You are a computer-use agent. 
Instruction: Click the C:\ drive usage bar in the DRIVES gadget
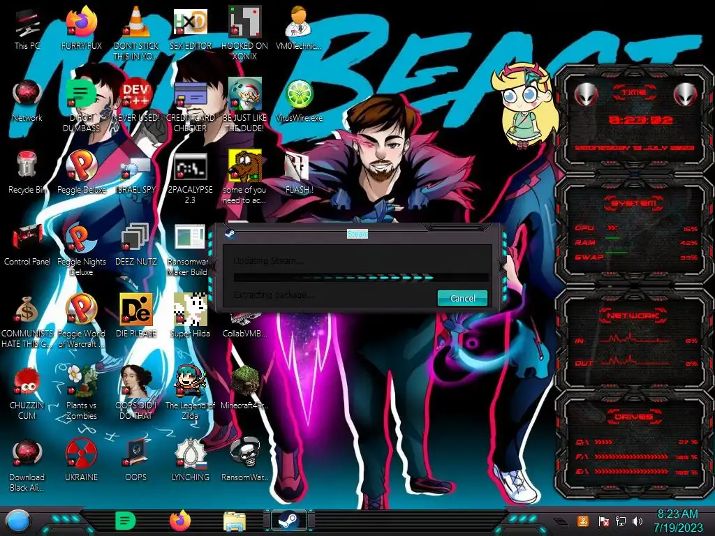click(x=603, y=442)
